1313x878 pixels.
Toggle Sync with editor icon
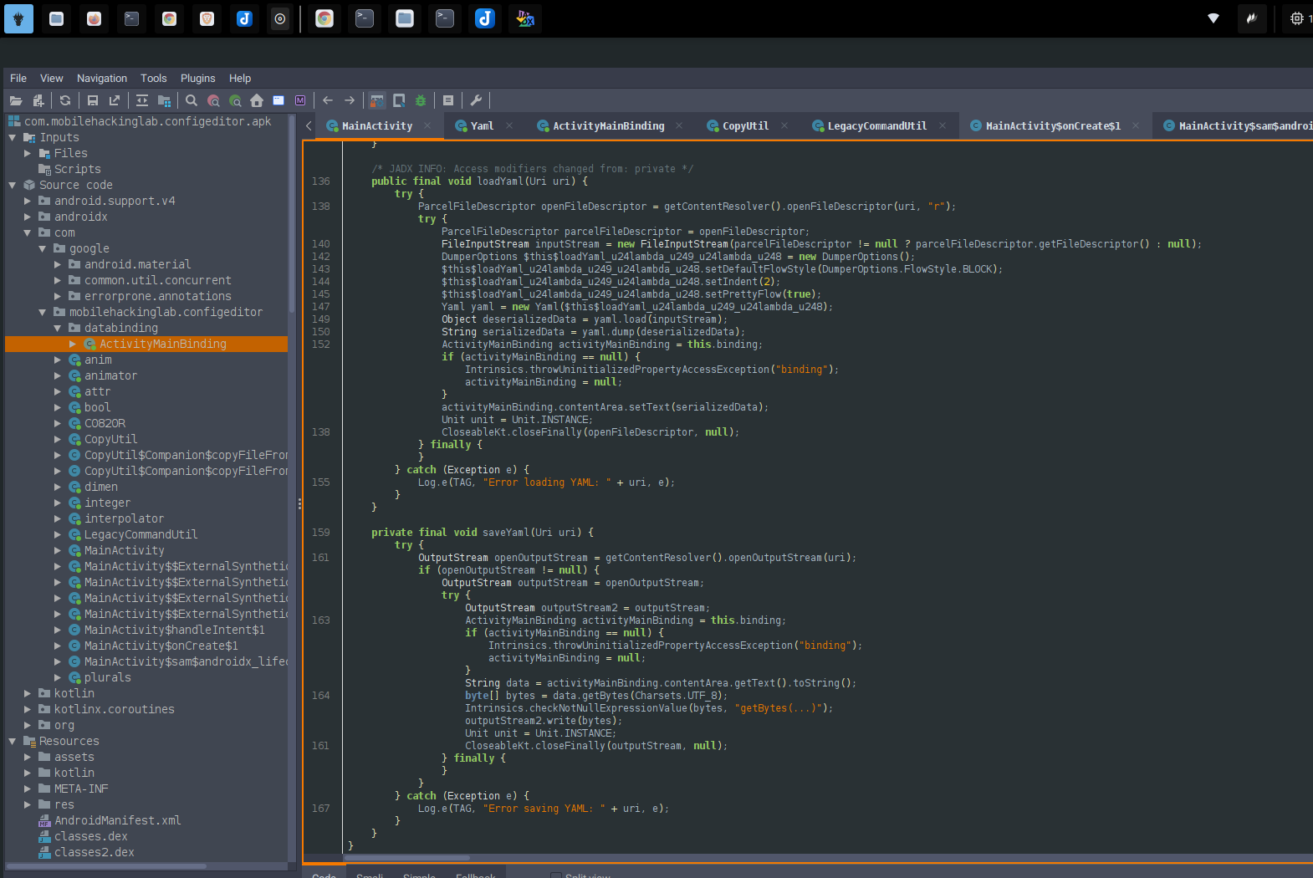coord(142,100)
